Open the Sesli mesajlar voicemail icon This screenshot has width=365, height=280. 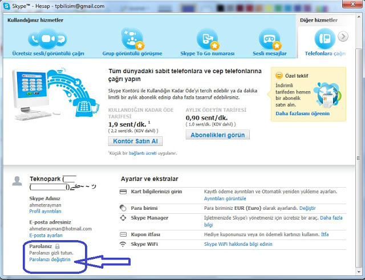pos(270,39)
